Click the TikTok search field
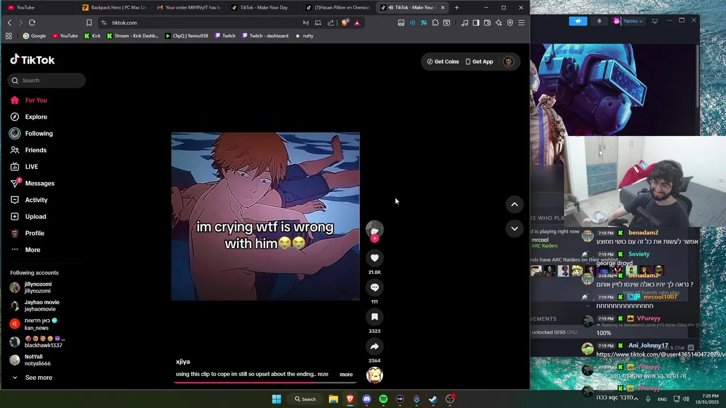The height and width of the screenshot is (408, 726). pos(47,80)
